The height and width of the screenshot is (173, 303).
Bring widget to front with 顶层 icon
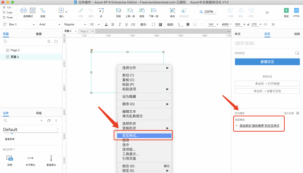coord(118,11)
